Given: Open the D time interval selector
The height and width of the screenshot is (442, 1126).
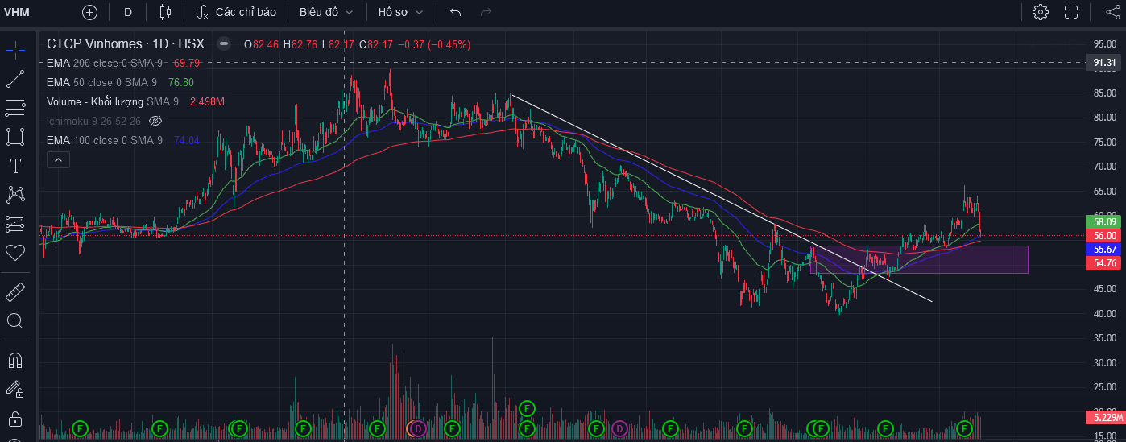Looking at the screenshot, I should tap(128, 12).
